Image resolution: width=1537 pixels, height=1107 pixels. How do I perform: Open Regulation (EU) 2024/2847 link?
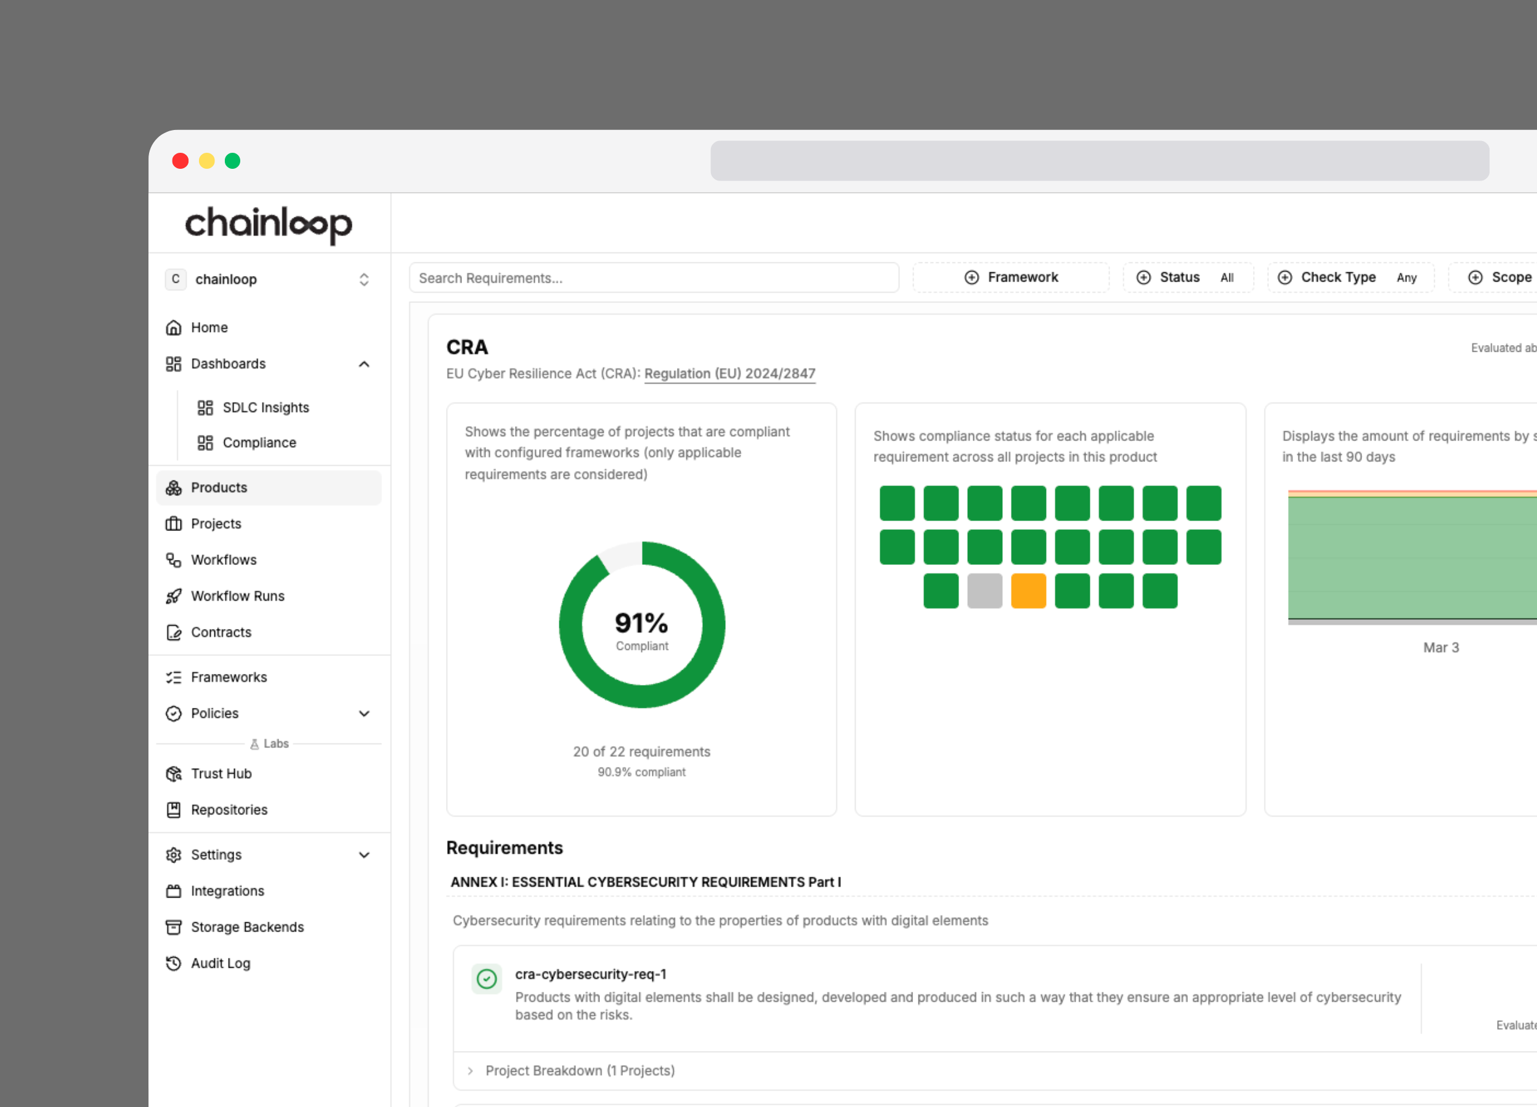pos(730,373)
